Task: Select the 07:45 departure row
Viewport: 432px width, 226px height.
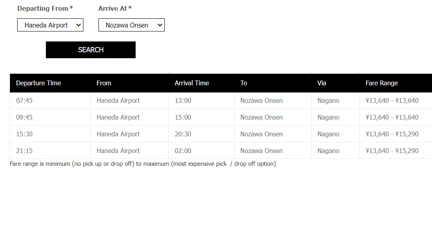Action: [x=221, y=100]
